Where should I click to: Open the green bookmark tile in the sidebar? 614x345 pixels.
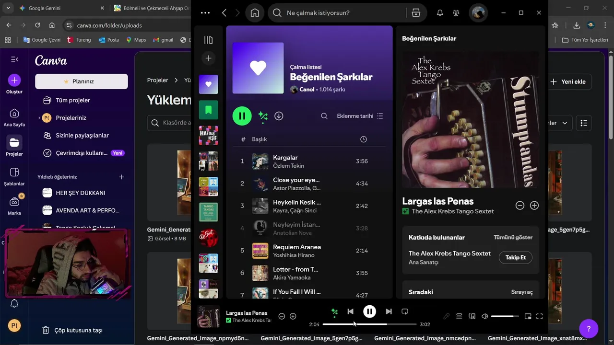click(209, 110)
